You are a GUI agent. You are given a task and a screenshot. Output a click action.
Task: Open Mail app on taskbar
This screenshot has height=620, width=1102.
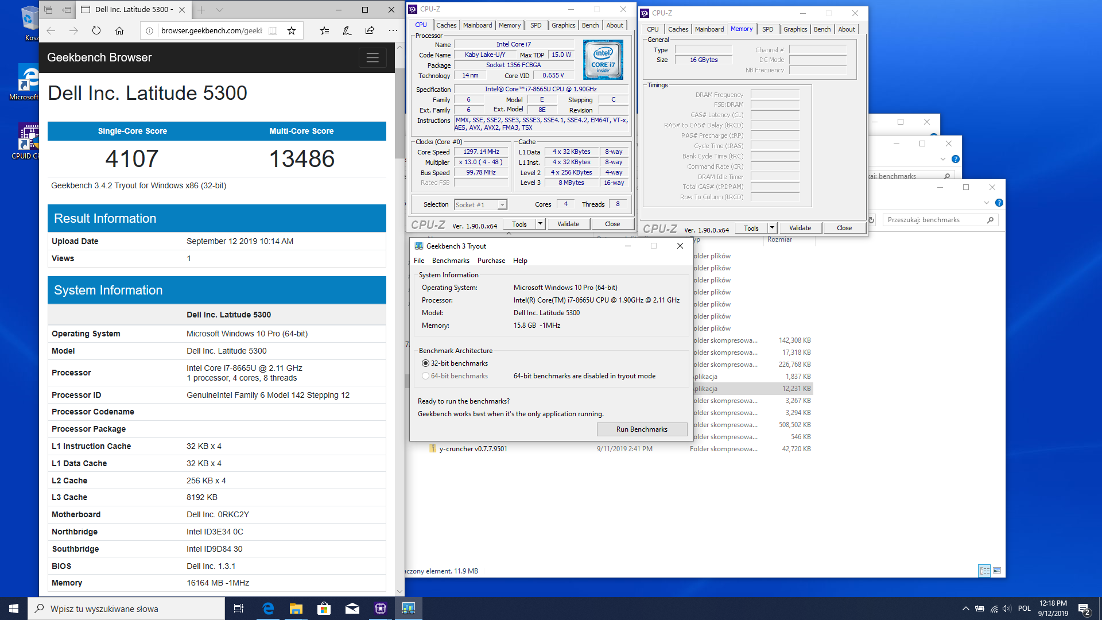tap(352, 609)
